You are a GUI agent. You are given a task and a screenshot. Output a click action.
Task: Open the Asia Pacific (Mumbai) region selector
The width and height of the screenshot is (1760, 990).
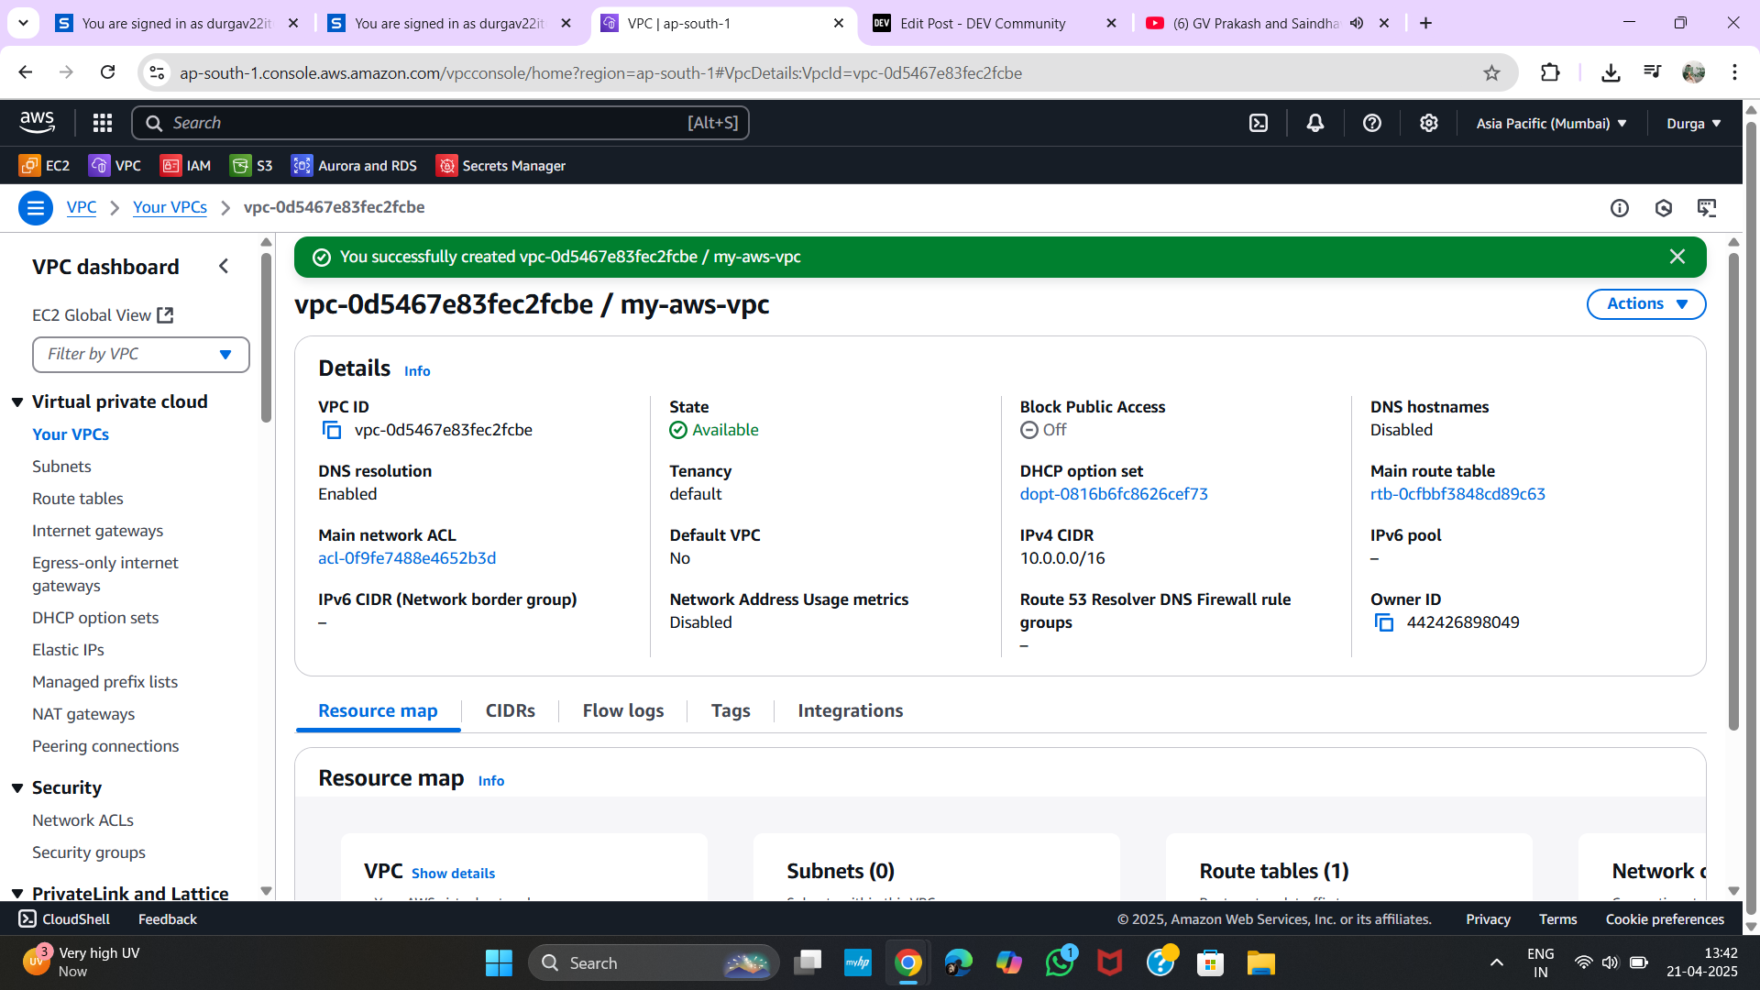pos(1551,123)
